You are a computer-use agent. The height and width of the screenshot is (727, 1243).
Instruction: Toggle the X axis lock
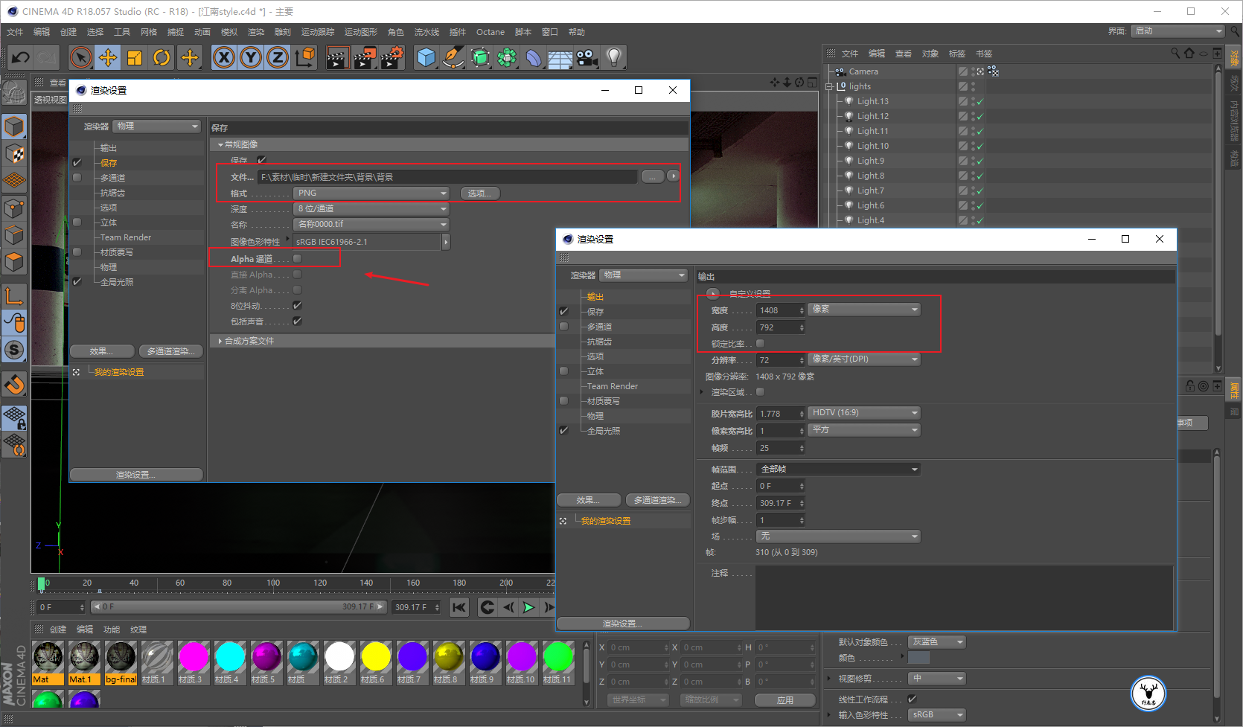coord(224,57)
